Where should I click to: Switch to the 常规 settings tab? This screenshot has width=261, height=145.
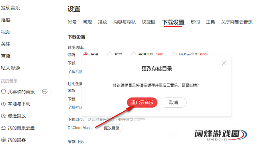click(88, 22)
